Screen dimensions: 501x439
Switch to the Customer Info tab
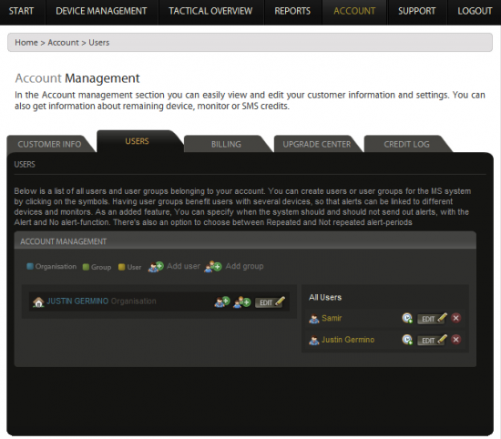(x=49, y=144)
